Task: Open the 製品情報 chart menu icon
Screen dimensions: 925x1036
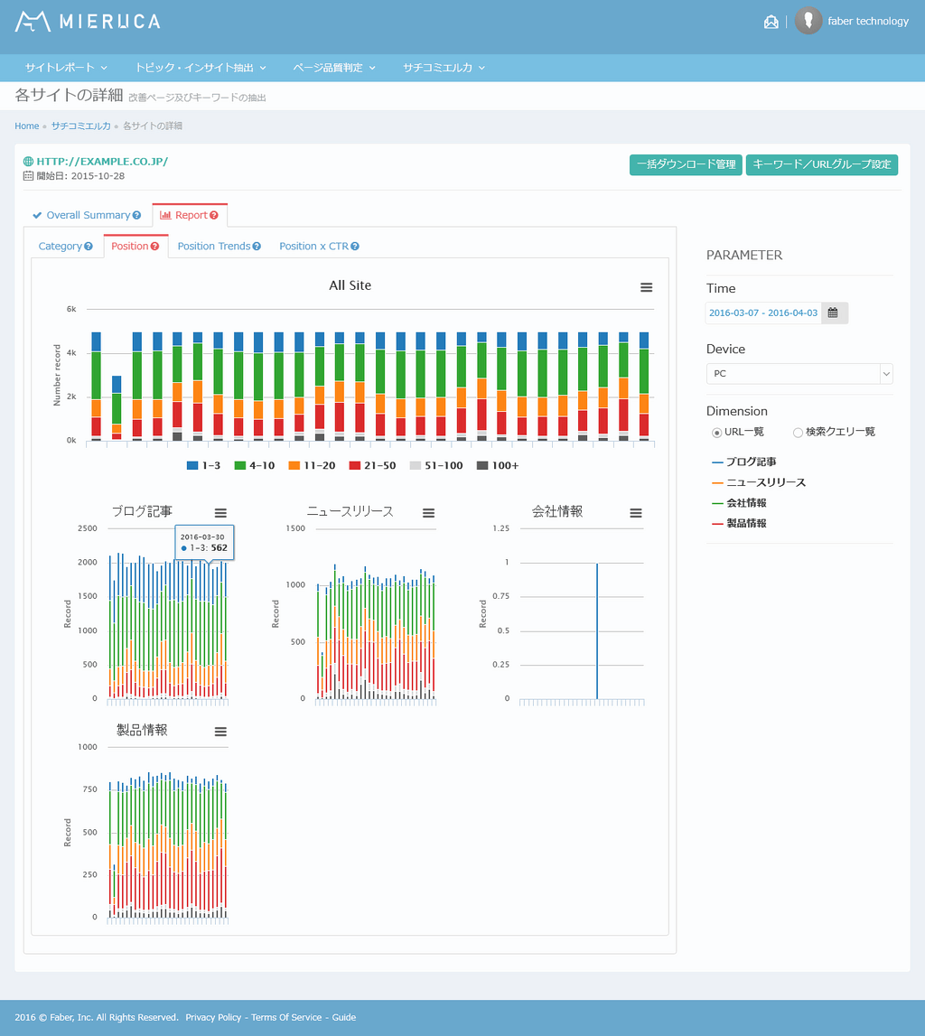Action: [220, 732]
